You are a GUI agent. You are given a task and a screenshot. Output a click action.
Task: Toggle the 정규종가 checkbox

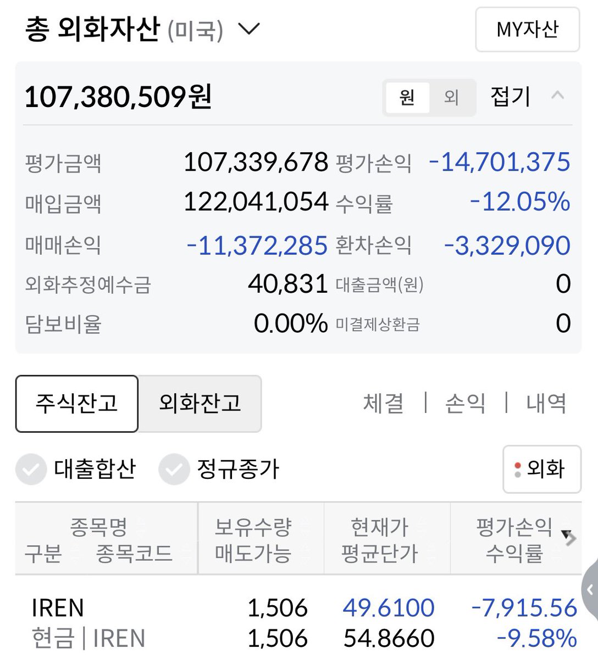(174, 470)
